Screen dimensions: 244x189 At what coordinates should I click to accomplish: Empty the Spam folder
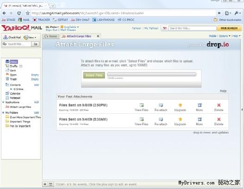[x=35, y=75]
